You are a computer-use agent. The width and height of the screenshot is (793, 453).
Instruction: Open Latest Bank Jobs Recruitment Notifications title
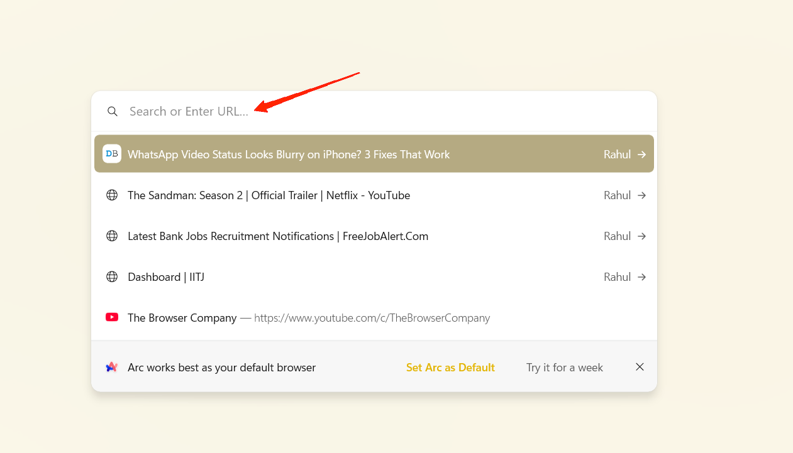click(x=278, y=236)
